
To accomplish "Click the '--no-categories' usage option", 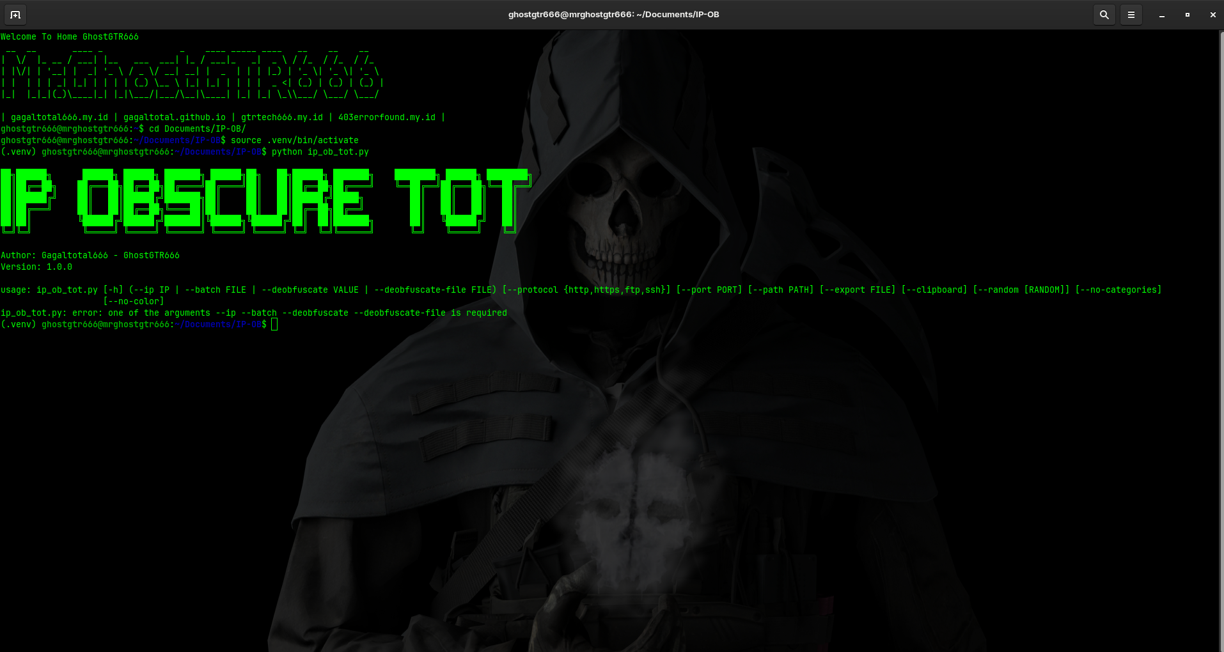I will pos(1118,290).
